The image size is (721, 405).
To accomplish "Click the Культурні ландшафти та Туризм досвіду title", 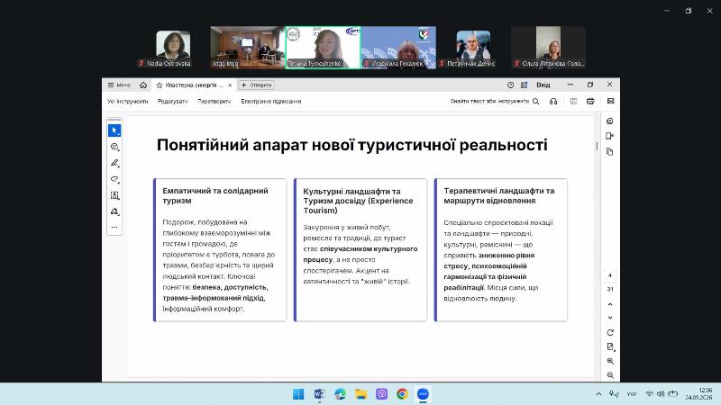I will coord(358,201).
